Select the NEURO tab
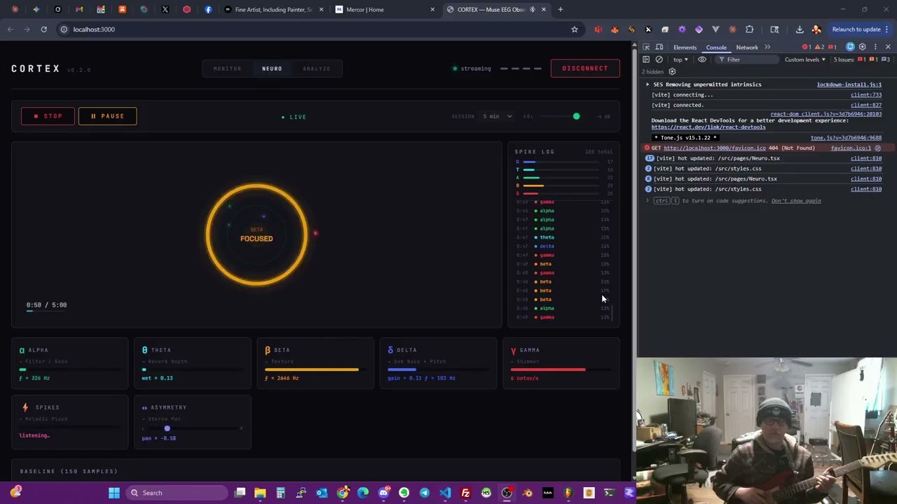This screenshot has height=504, width=897. [272, 69]
